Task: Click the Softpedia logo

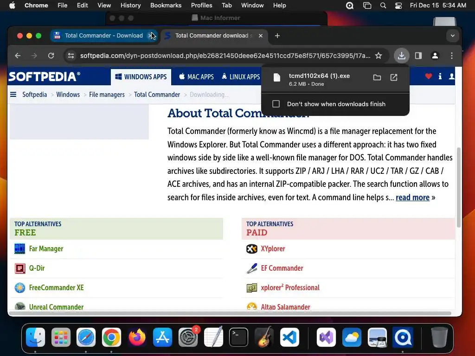Action: [x=45, y=76]
